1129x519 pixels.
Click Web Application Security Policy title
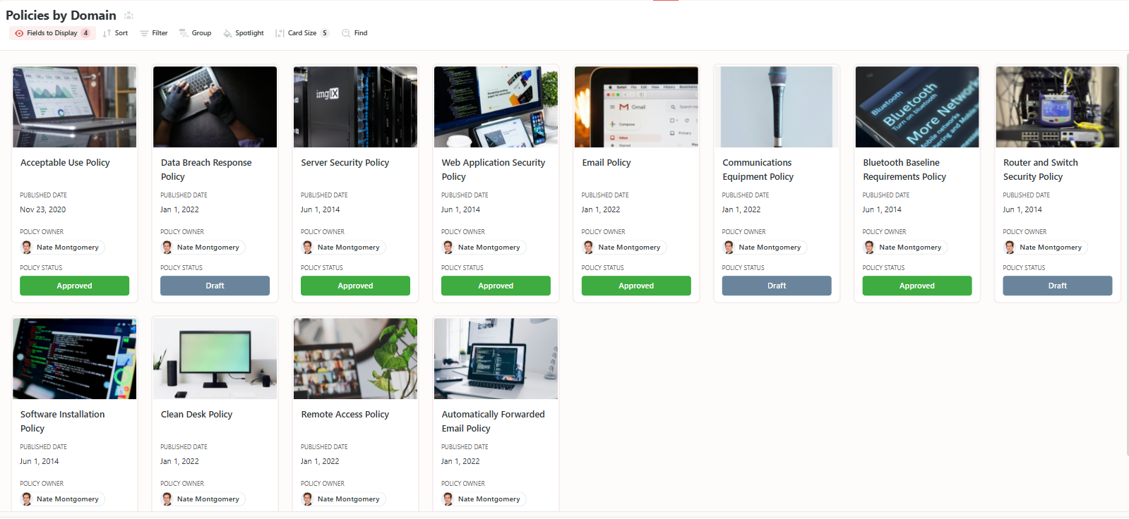494,170
